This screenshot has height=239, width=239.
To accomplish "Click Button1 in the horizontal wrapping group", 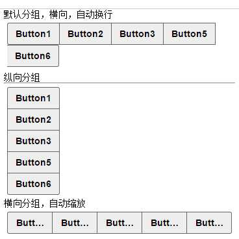I will (x=33, y=34).
